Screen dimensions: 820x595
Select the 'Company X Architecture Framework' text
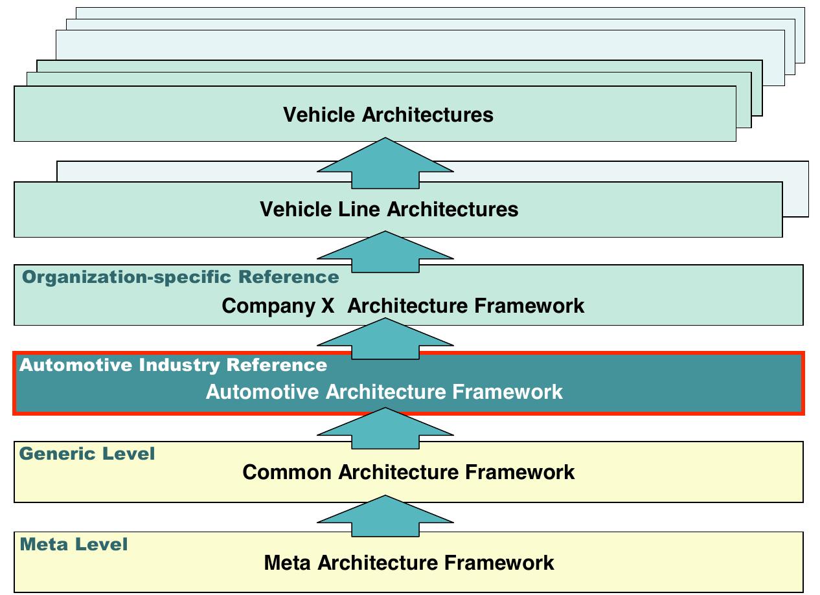click(x=403, y=305)
